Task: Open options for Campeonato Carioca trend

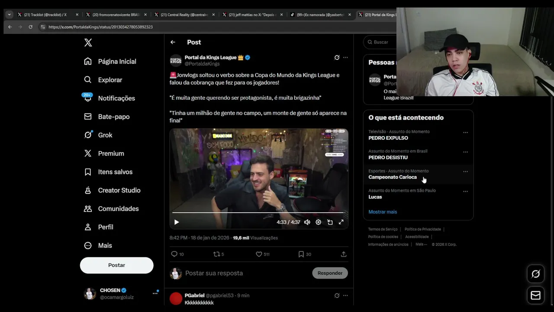Action: pyautogui.click(x=465, y=172)
